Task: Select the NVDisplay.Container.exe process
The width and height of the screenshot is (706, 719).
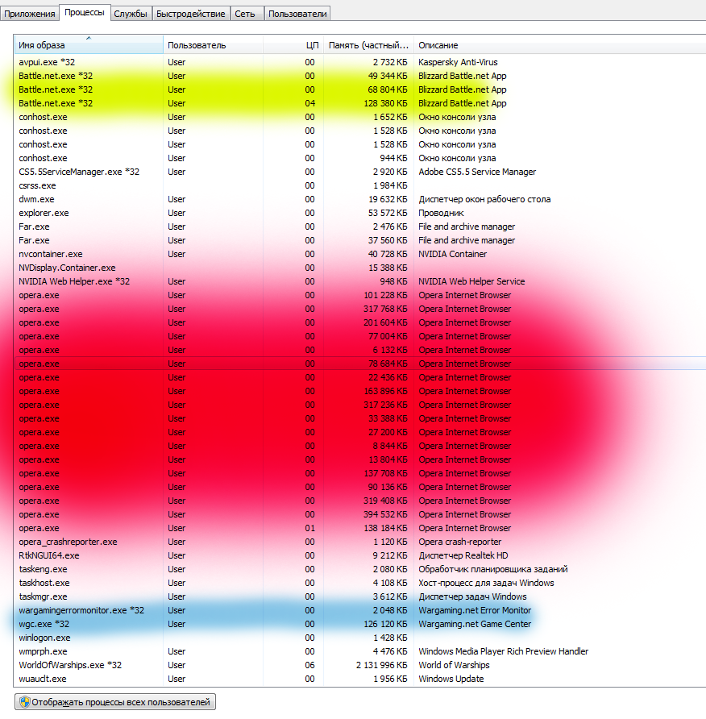Action: pos(360,268)
